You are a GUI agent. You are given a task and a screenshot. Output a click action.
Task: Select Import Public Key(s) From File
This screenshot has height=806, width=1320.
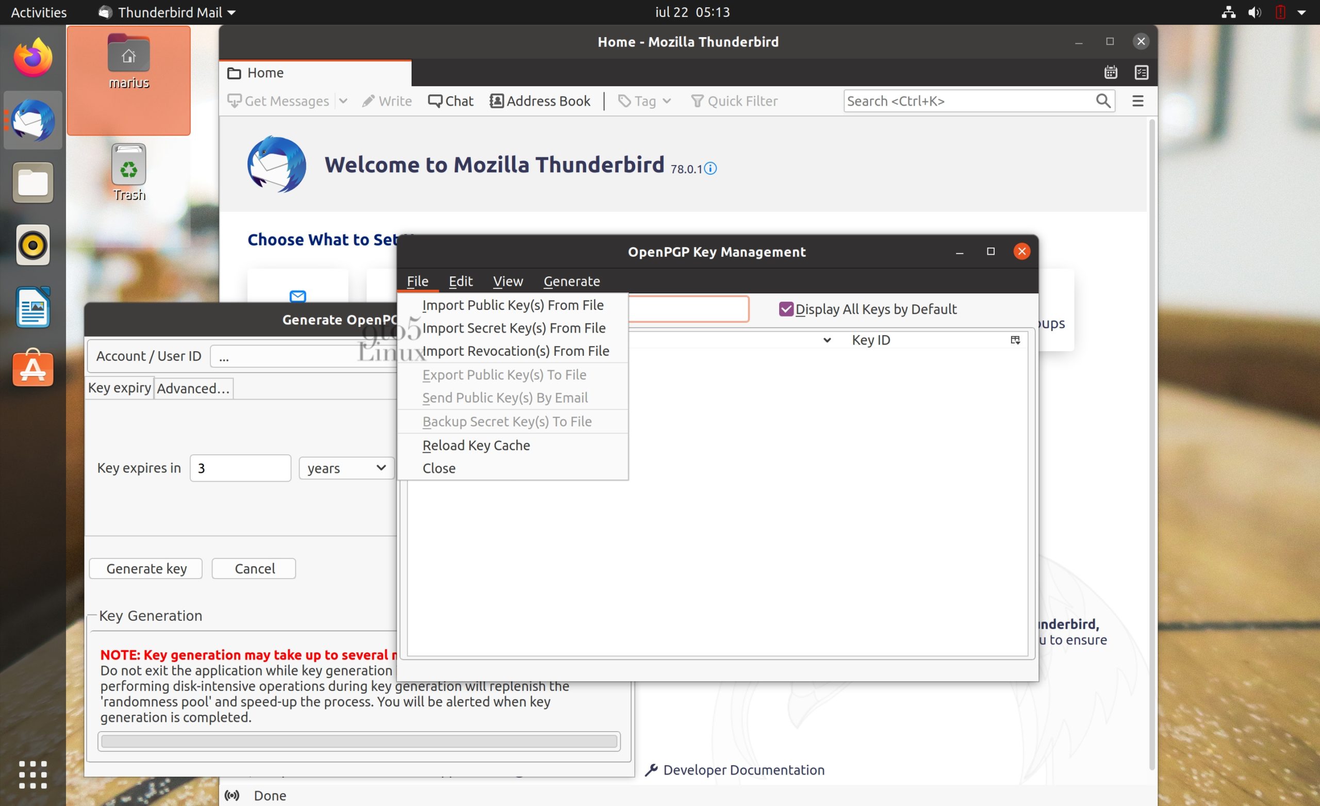512,305
